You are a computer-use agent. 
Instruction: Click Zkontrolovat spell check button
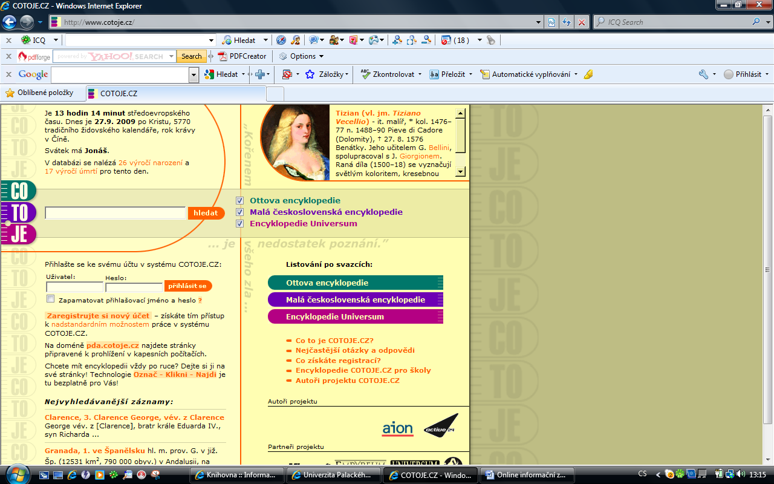tap(388, 74)
